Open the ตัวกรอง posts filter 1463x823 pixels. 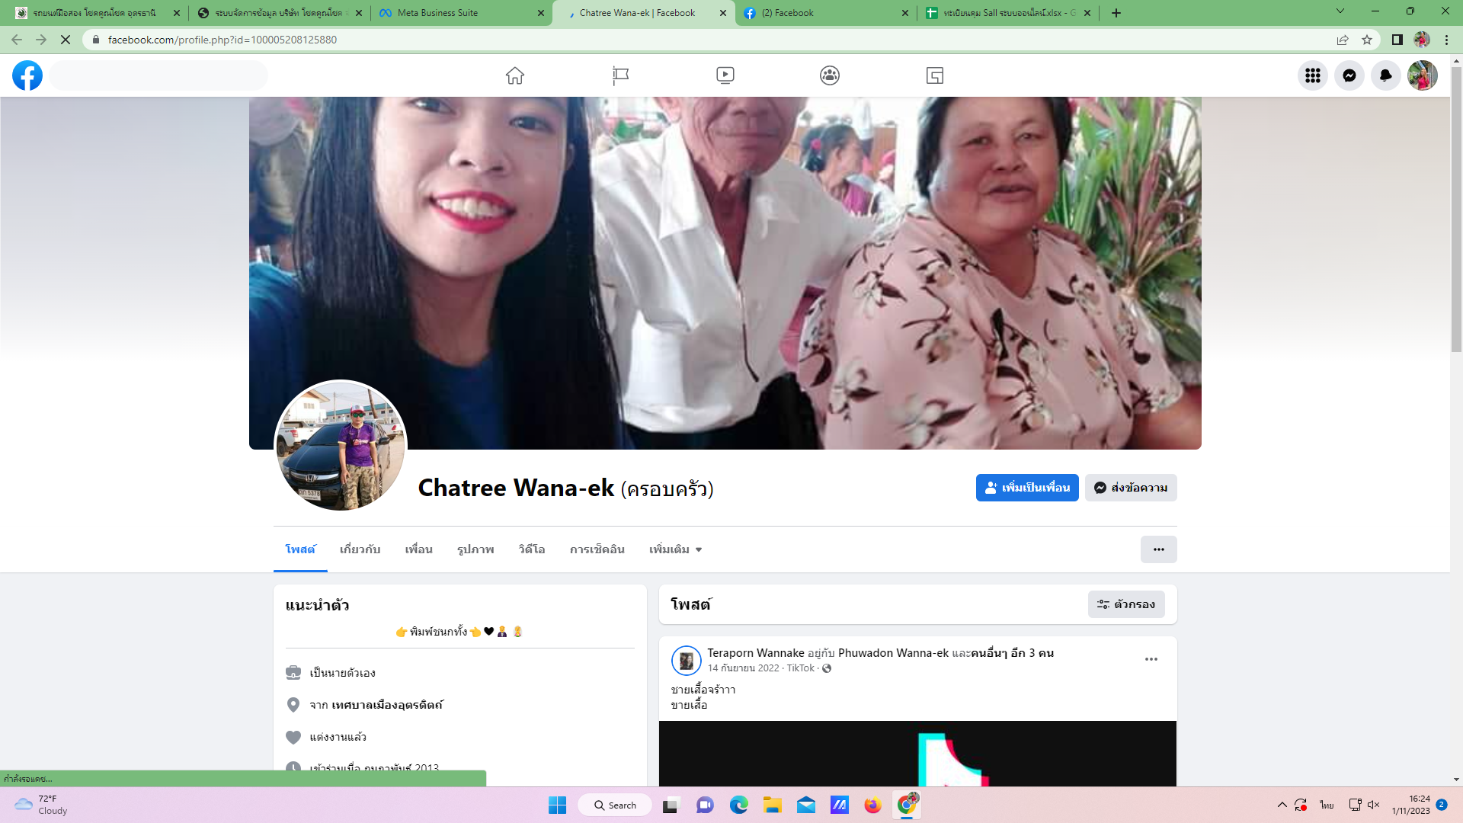click(1126, 604)
